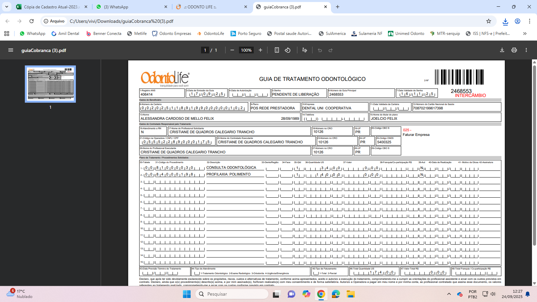Open the Sulameria NF bookmark
Viewport: 537px width, 302px height.
tap(367, 34)
